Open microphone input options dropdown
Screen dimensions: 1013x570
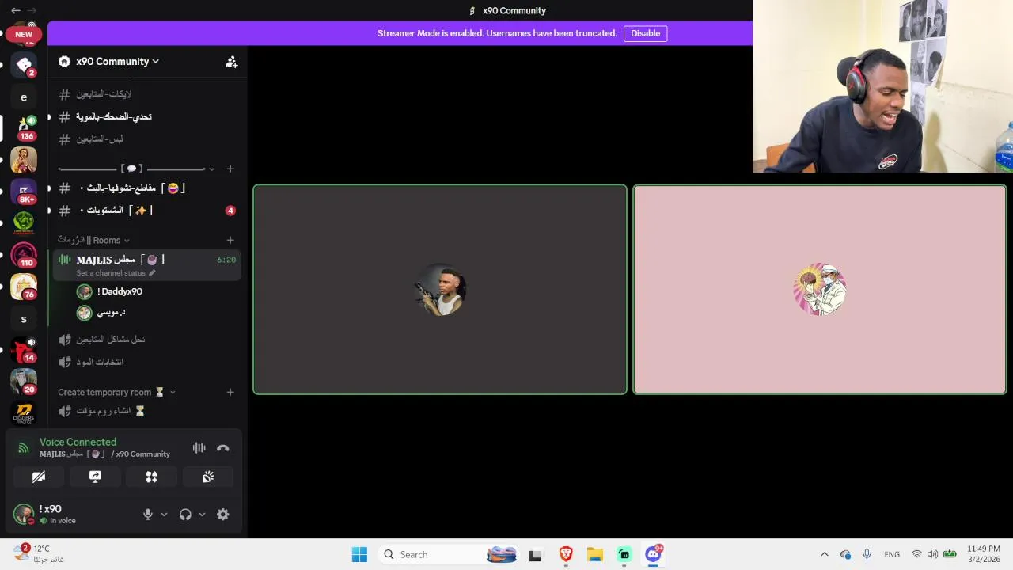[x=164, y=515]
